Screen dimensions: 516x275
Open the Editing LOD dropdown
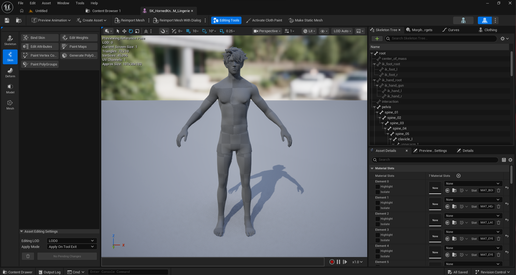pos(71,241)
